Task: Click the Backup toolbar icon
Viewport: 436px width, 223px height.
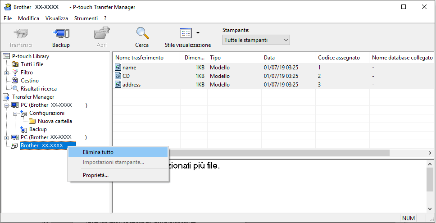Action: (61, 33)
